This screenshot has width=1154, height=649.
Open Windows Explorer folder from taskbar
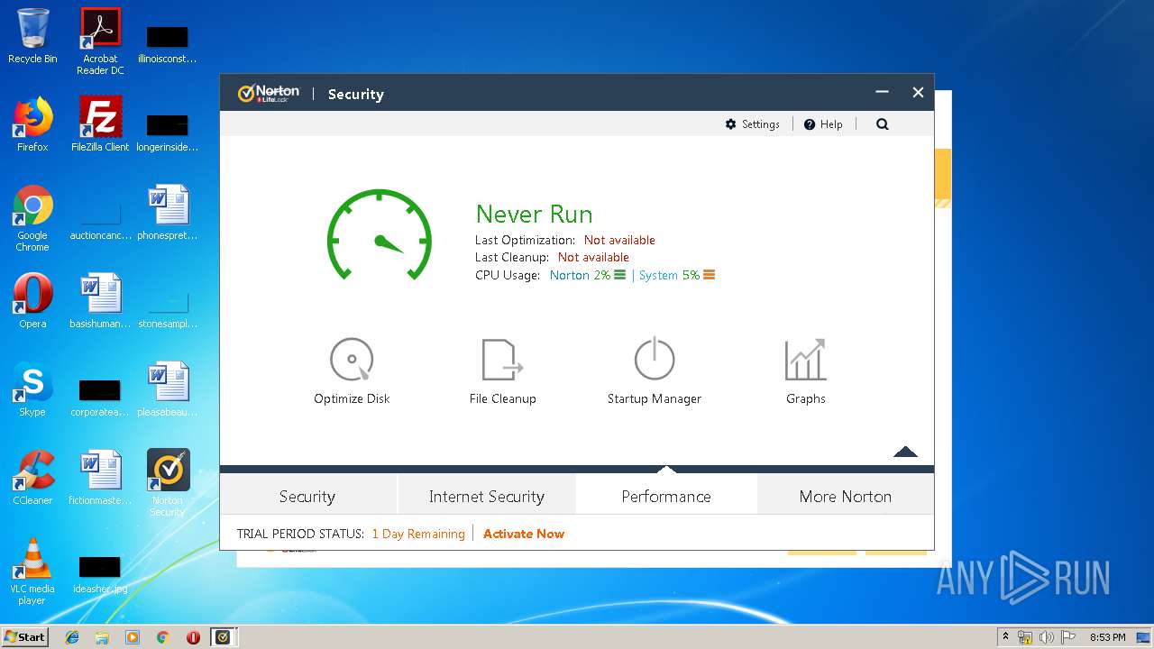point(102,637)
